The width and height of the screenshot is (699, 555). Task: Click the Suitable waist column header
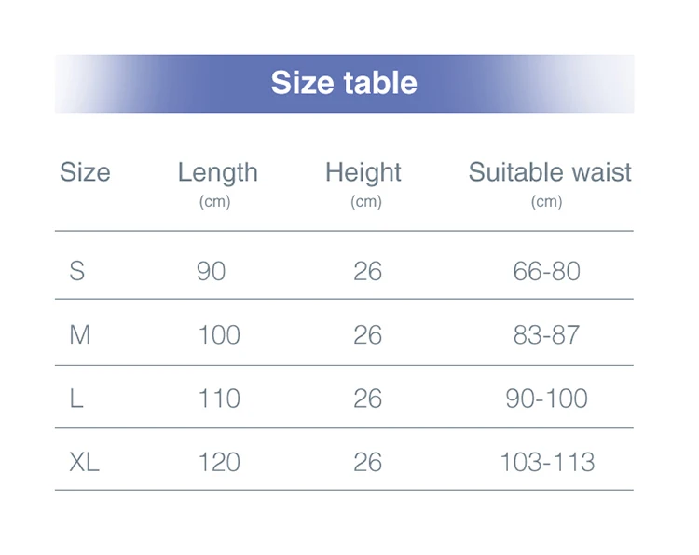pyautogui.click(x=550, y=172)
